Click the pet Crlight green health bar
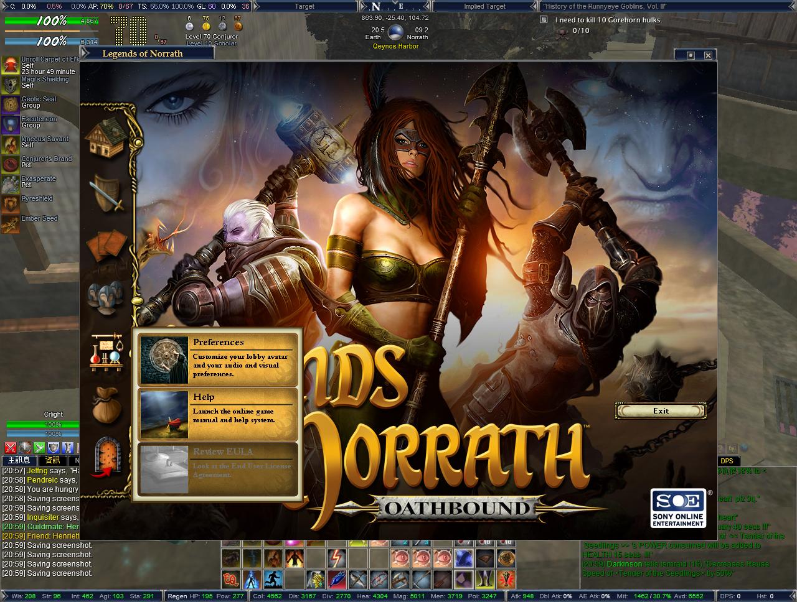 pyautogui.click(x=44, y=425)
